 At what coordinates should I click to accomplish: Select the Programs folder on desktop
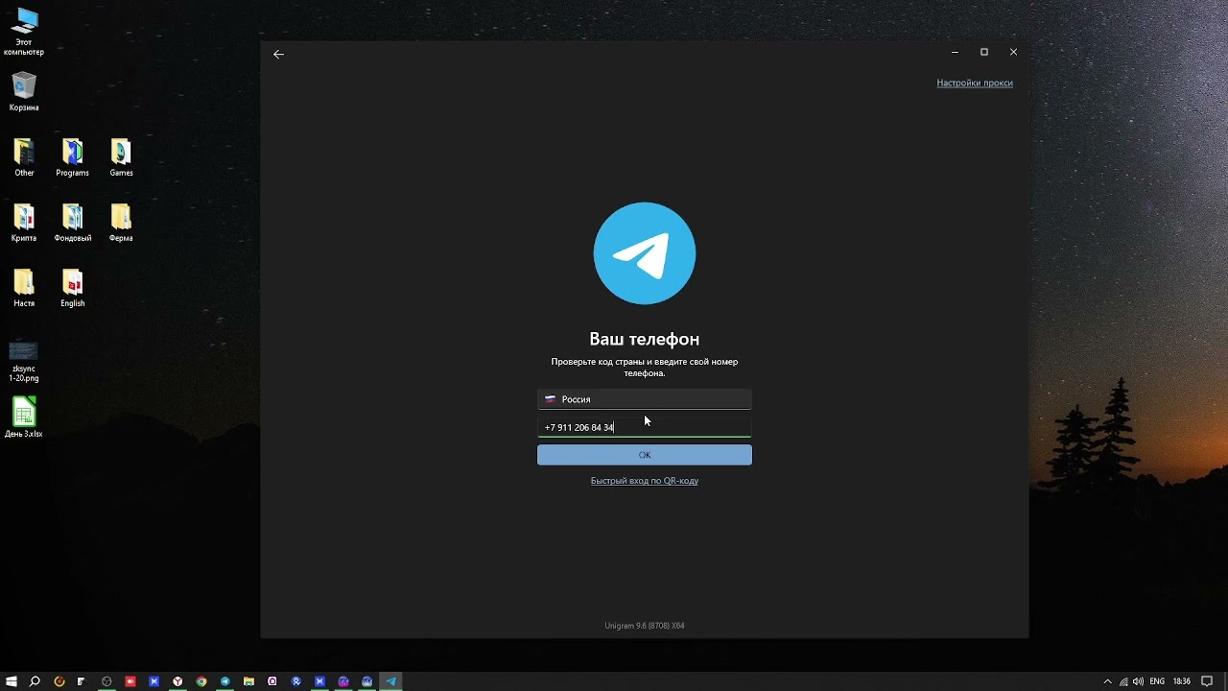pyautogui.click(x=73, y=157)
